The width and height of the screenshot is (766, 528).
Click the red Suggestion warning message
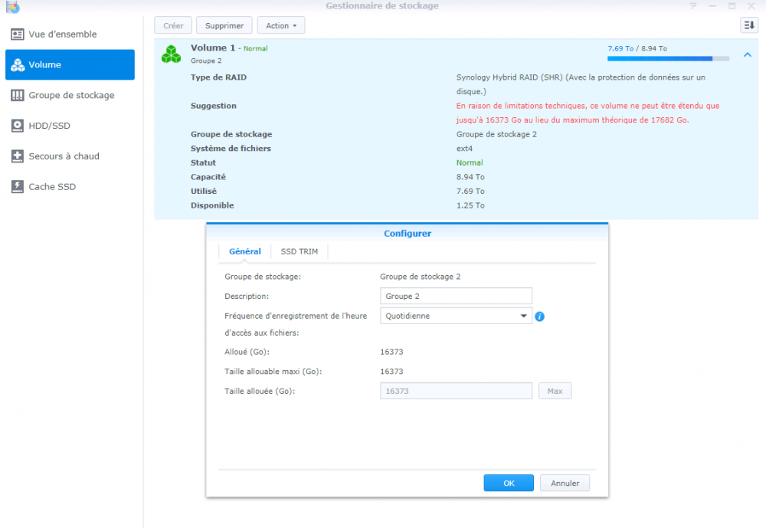point(588,113)
